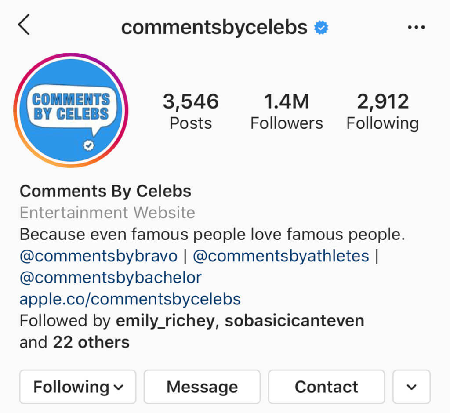Viewport: 450px width, 413px height.
Task: Open the @commentsbybravo mention link
Action: tap(98, 256)
